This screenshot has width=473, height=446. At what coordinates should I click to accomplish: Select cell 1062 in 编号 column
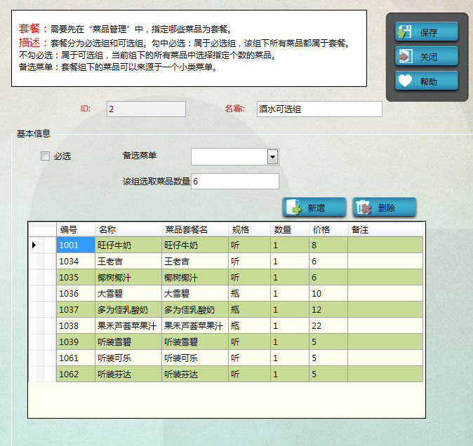(x=76, y=374)
